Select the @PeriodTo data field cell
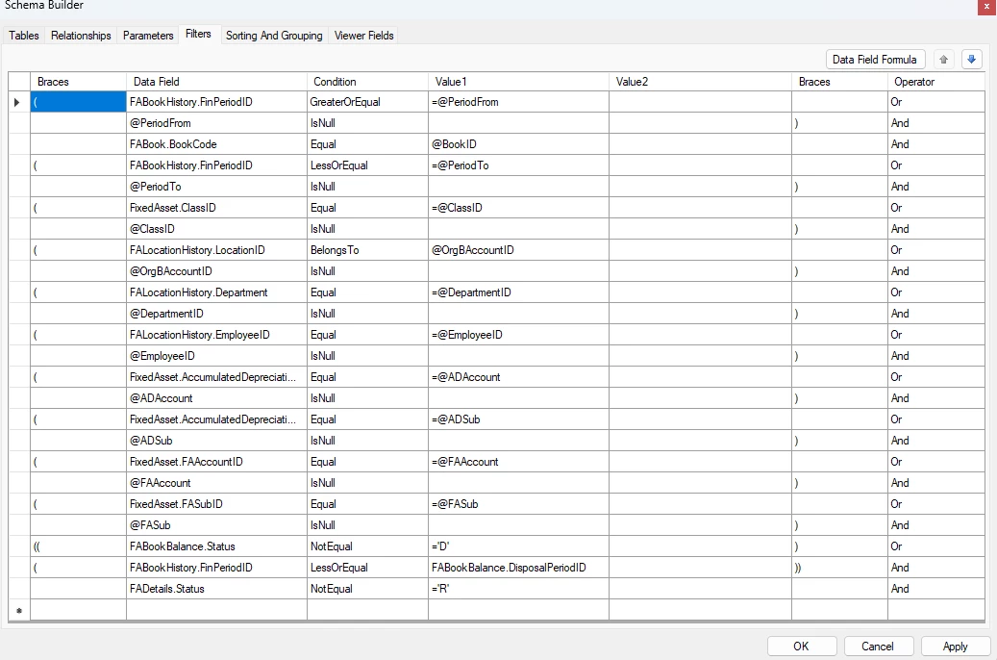 click(216, 187)
